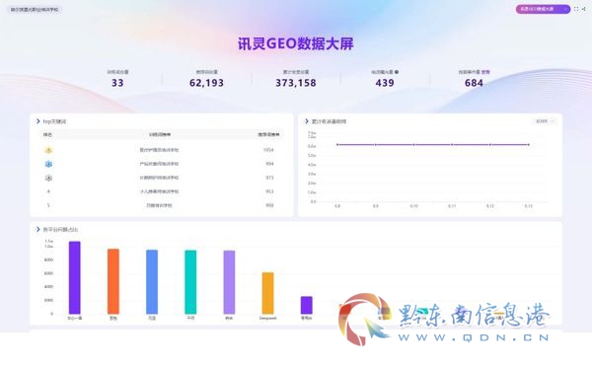Click the orange bar, second in the platform chart
The width and height of the screenshot is (592, 369).
coord(113,281)
